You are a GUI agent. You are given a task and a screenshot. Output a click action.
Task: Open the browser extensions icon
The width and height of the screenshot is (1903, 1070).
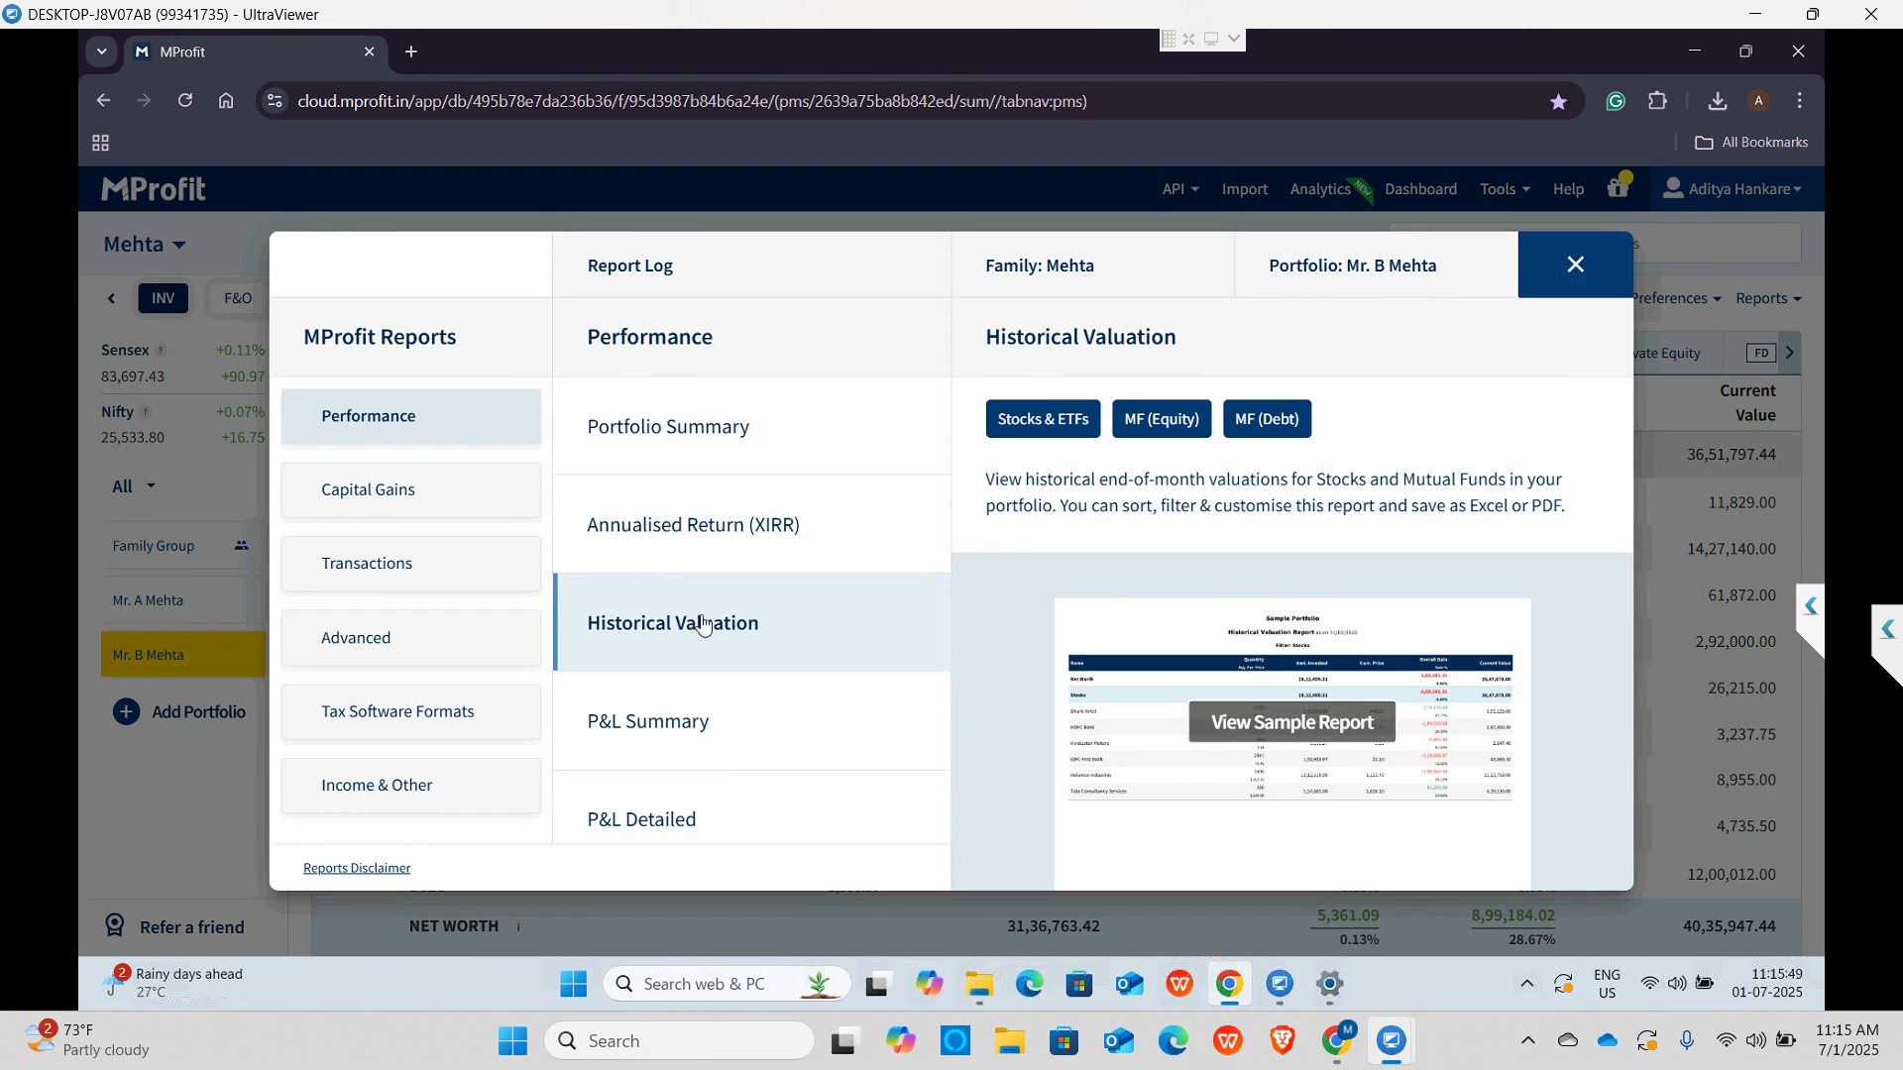(1657, 101)
